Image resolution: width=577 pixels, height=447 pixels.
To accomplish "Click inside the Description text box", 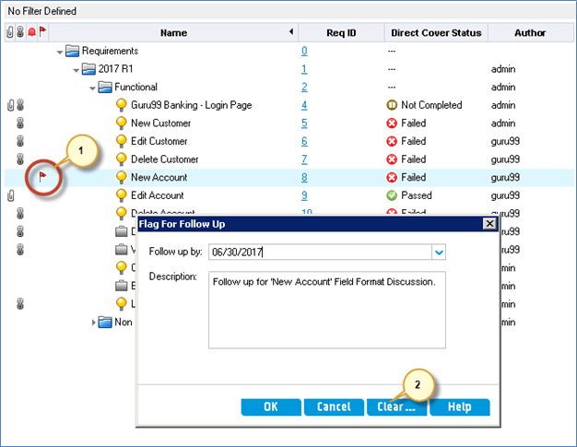I will (x=327, y=311).
